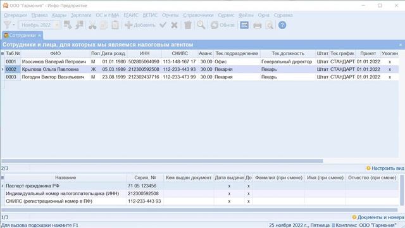The image size is (405, 228).
Task: Click the X cancel icon in toolbar
Action: pos(175,25)
